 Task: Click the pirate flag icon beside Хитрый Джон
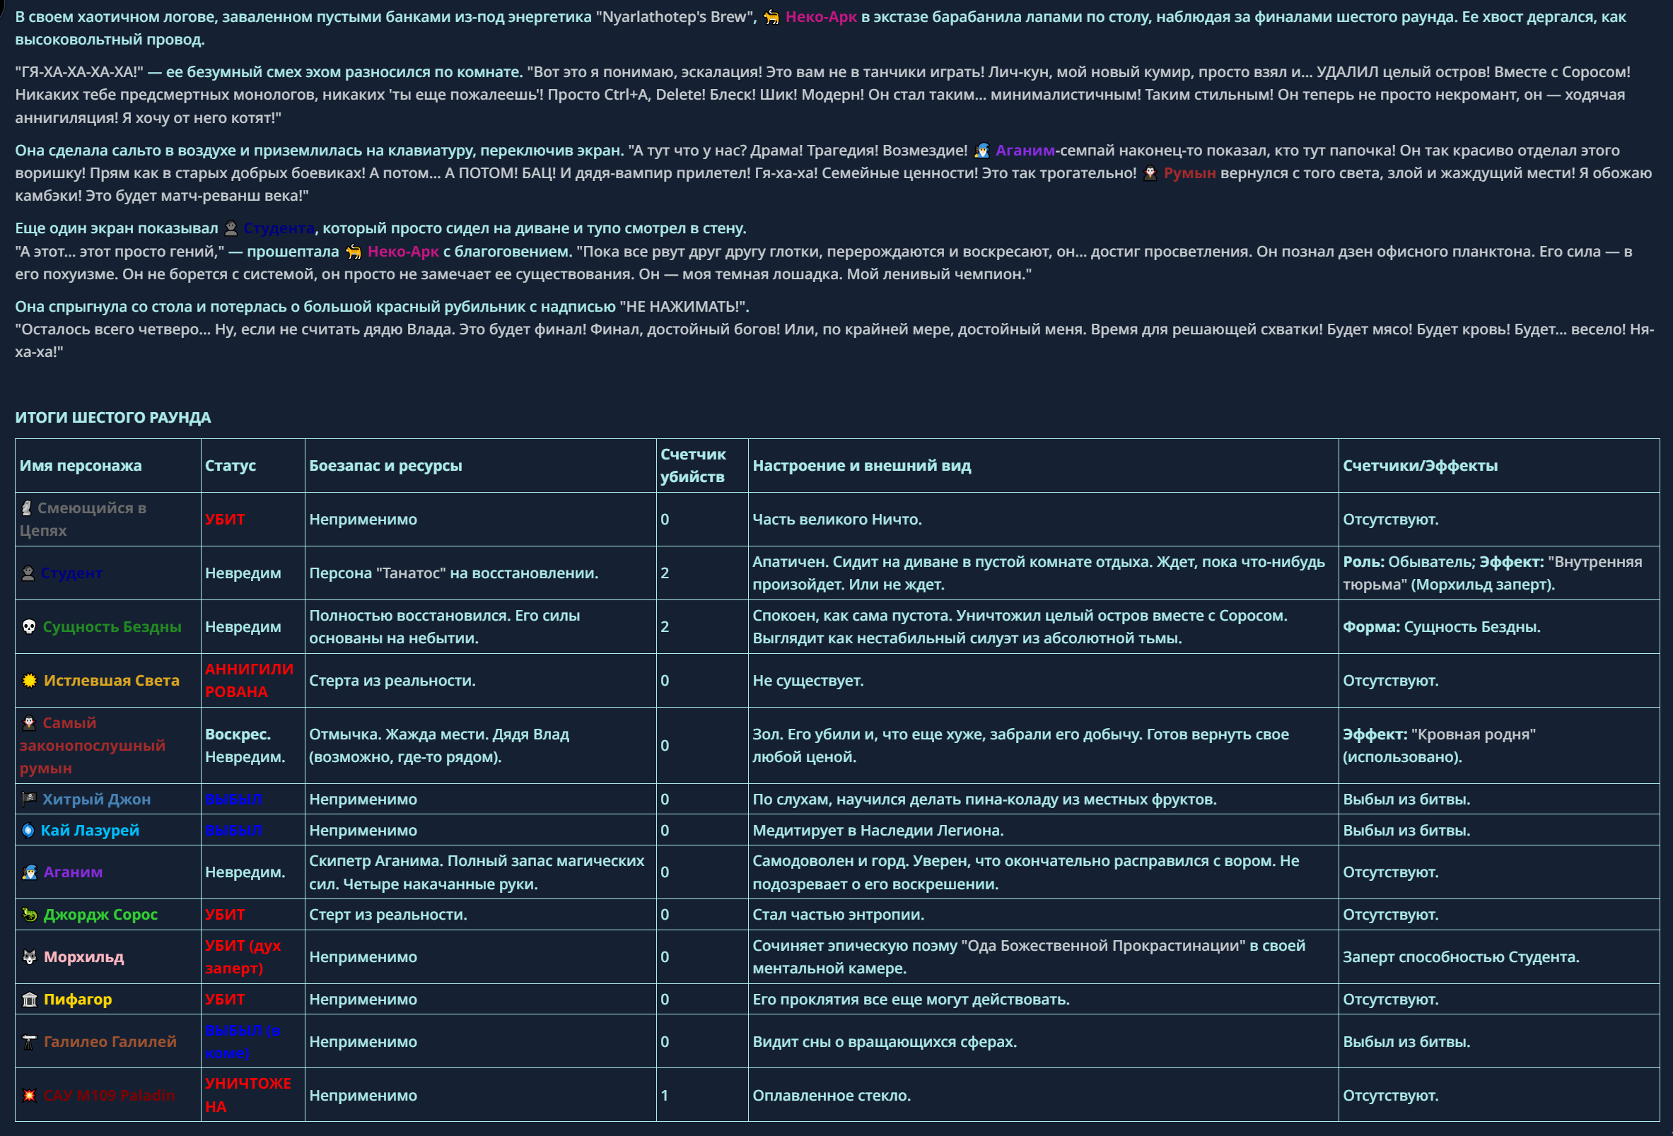pyautogui.click(x=29, y=799)
